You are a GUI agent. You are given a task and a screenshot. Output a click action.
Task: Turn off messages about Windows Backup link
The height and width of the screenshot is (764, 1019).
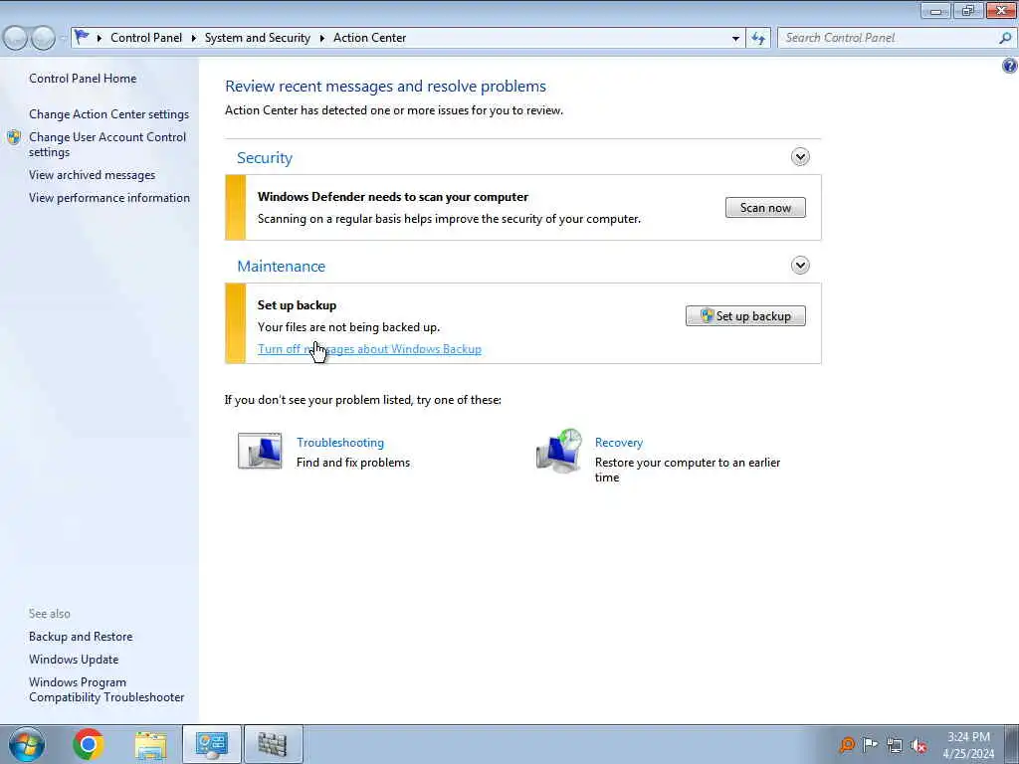369,349
